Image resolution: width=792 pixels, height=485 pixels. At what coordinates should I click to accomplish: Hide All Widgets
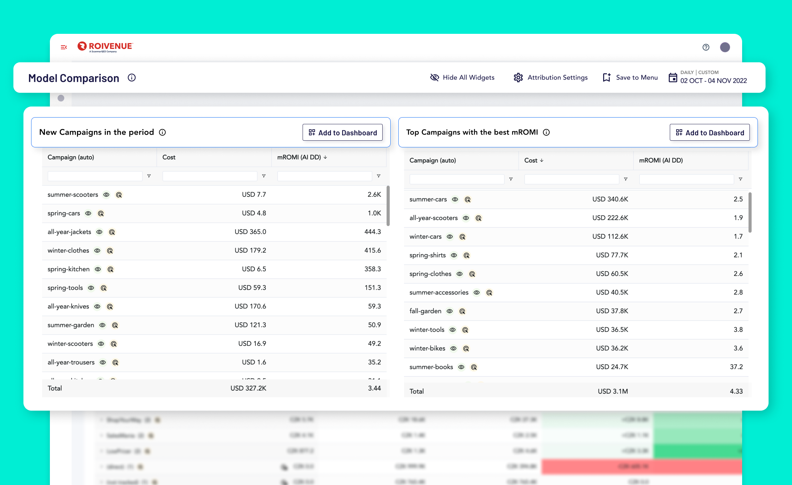(462, 77)
